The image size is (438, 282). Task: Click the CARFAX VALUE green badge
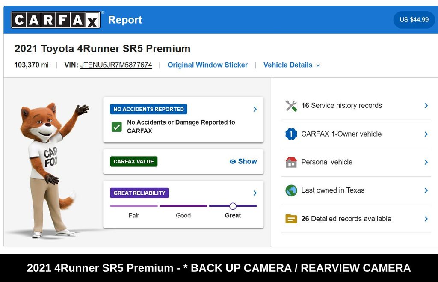tap(133, 162)
